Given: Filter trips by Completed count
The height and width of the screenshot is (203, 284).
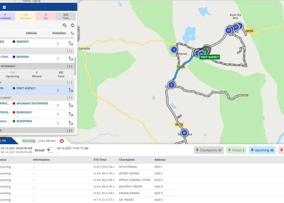Looking at the screenshot, I should pyautogui.click(x=4, y=16).
